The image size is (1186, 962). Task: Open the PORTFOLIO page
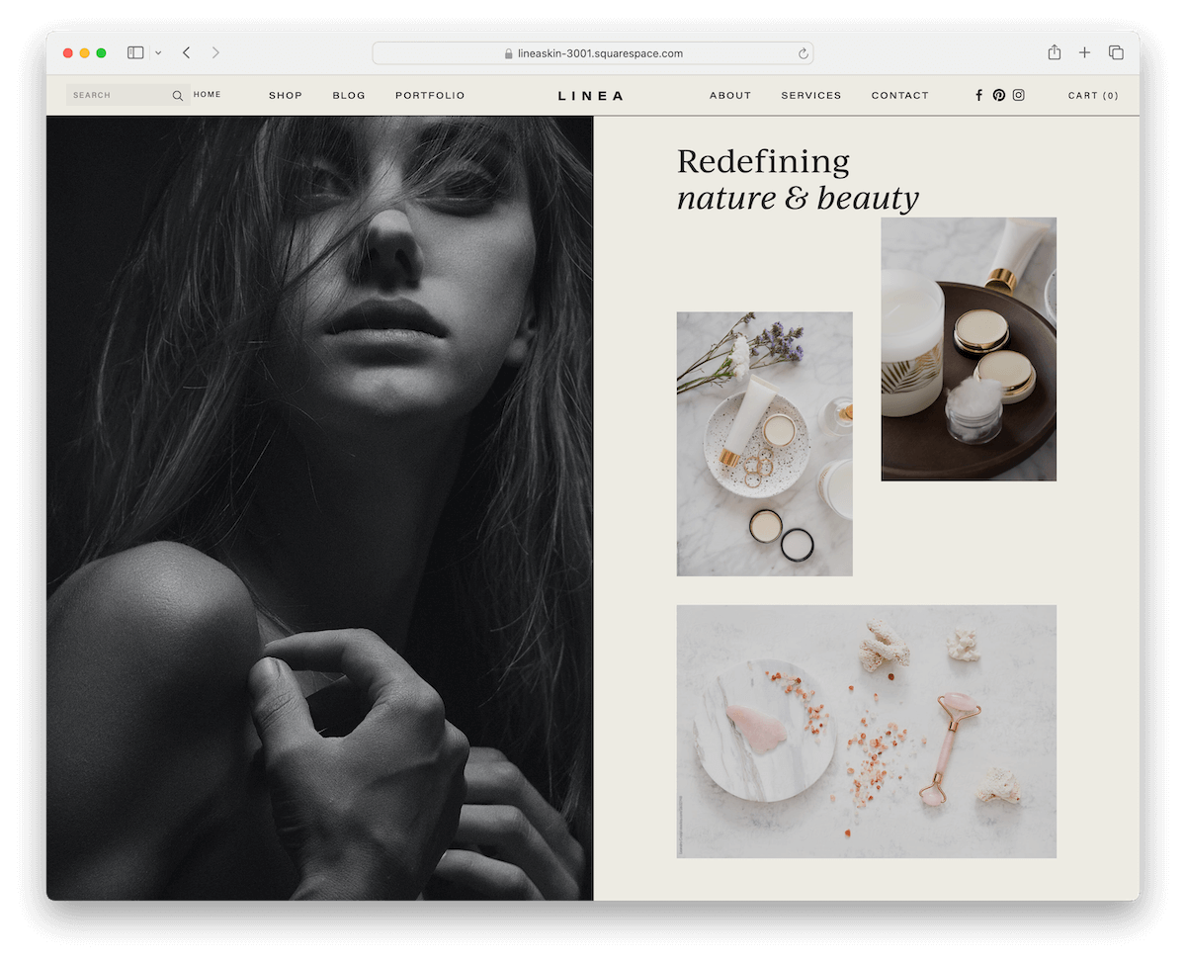(x=430, y=95)
